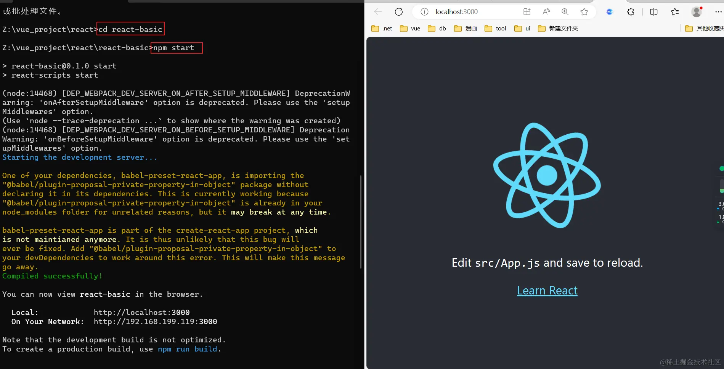Viewport: 724px width, 369px height.
Task: Click the Local http://localhost:3000 URL
Action: [141, 312]
